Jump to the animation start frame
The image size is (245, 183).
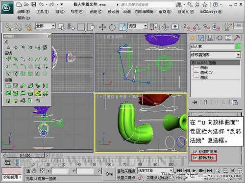click(x=179, y=170)
